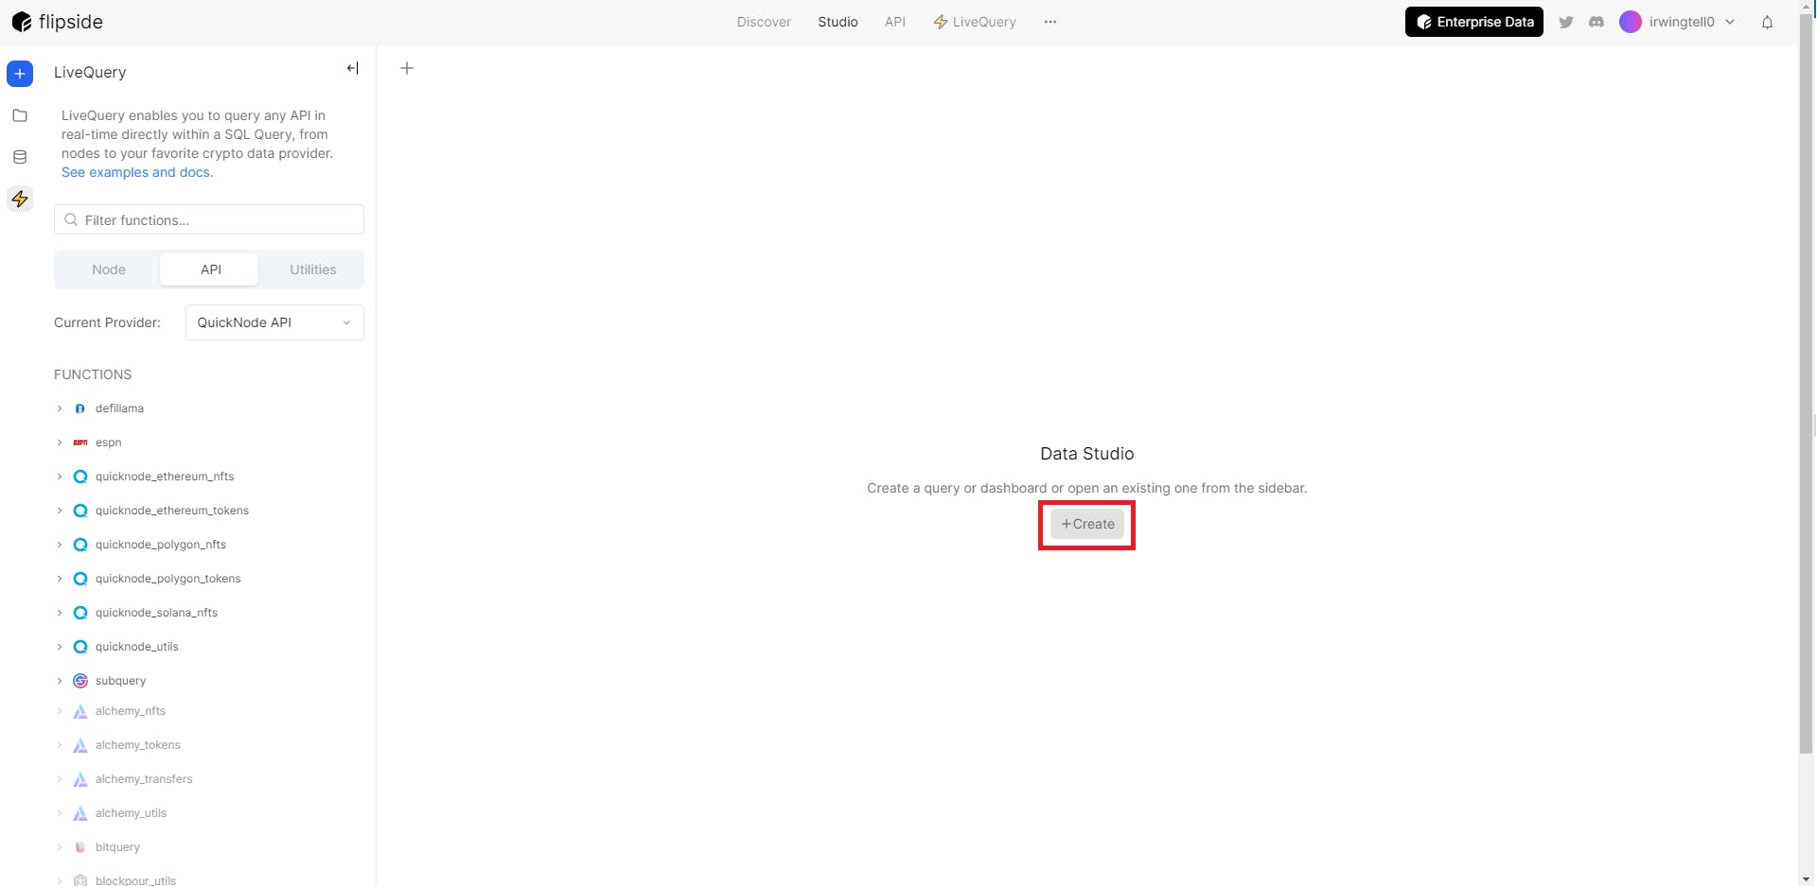Expand the alchemy_tokens group

coord(60,745)
